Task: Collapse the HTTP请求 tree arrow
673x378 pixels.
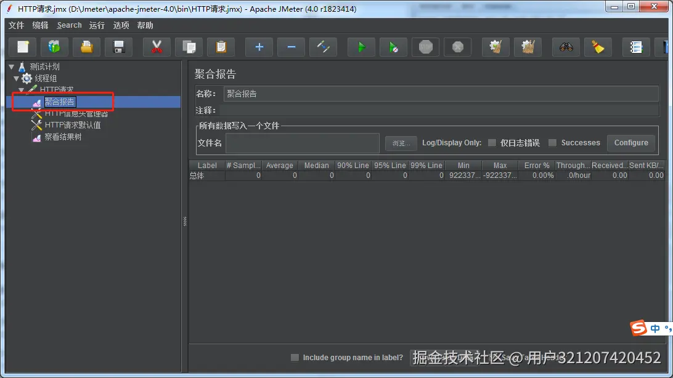Action: pyautogui.click(x=22, y=90)
